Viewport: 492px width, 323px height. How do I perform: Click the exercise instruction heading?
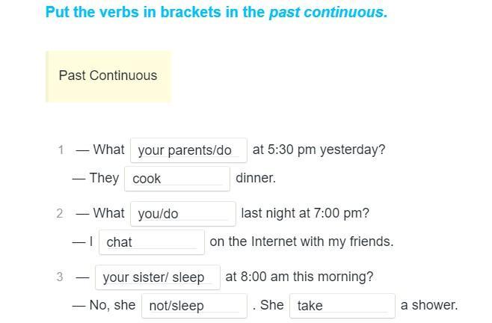coord(216,13)
